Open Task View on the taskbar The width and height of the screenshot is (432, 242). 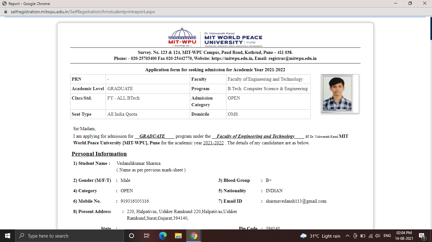pos(147,236)
